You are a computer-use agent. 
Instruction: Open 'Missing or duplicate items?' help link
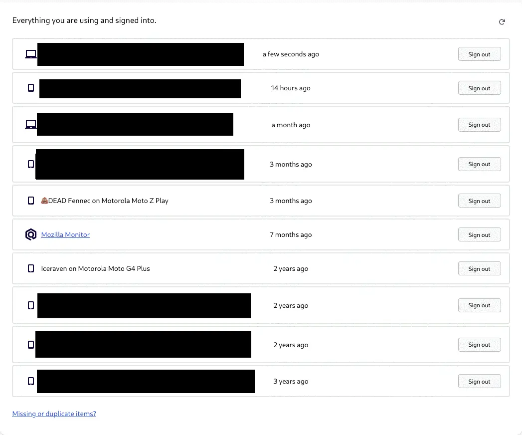[54, 414]
